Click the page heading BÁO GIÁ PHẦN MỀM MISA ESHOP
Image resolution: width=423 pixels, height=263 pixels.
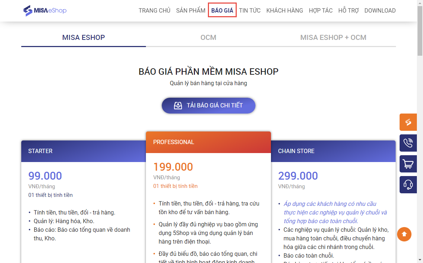209,71
